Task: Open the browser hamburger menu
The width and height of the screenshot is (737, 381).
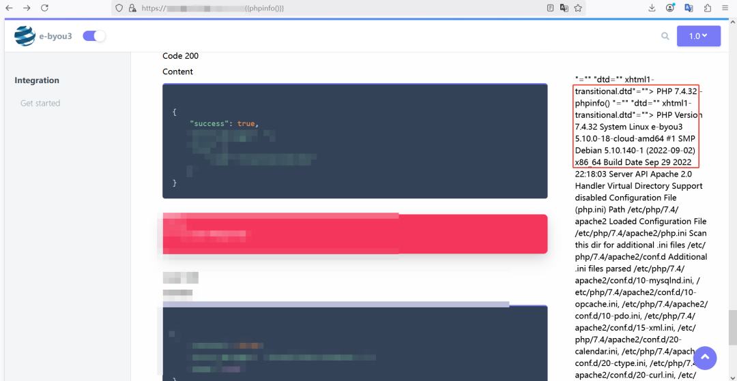Action: click(x=725, y=8)
